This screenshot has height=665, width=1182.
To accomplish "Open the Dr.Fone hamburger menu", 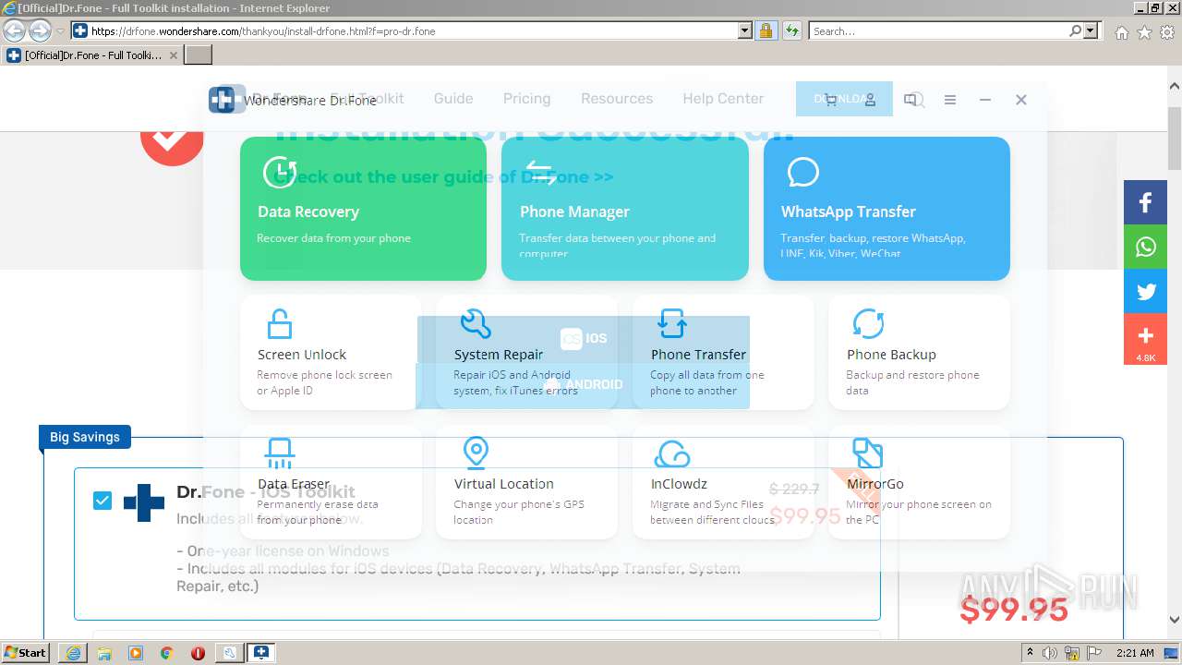I will pos(950,100).
